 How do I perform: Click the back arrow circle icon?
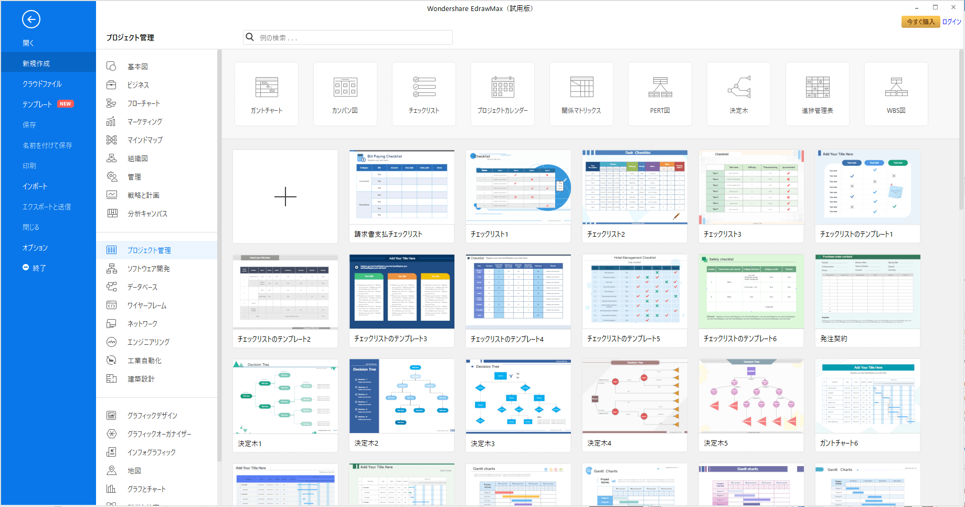(31, 19)
